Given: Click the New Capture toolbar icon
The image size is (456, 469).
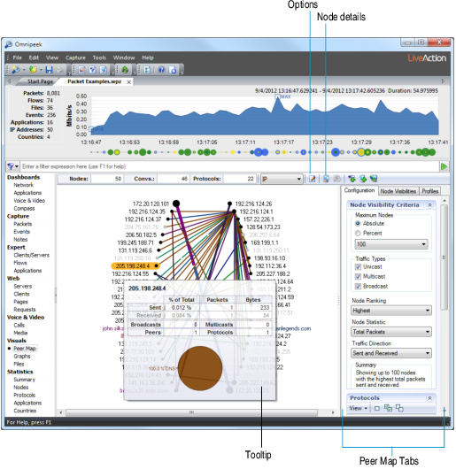Looking at the screenshot, I should [x=15, y=70].
